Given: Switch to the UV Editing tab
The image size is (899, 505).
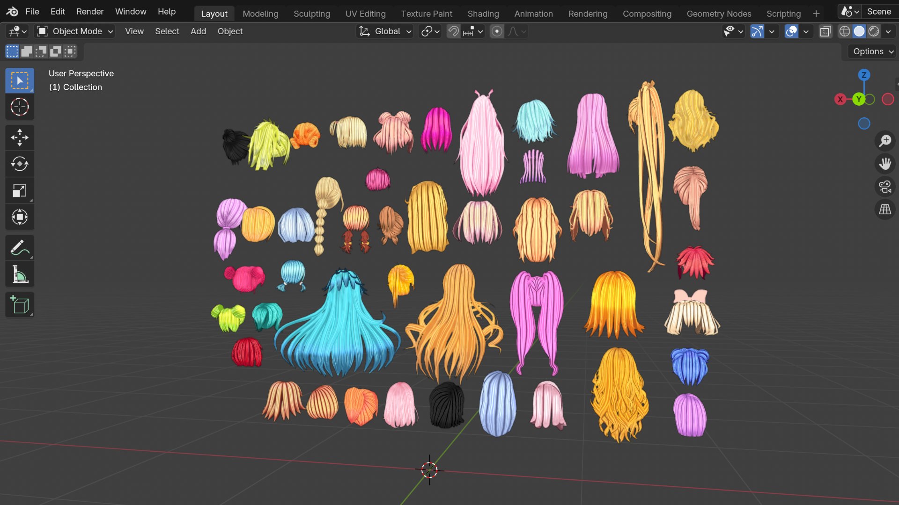Looking at the screenshot, I should click(365, 14).
